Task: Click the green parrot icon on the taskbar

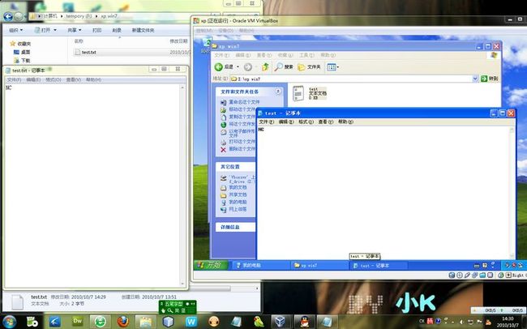Action: (x=259, y=322)
